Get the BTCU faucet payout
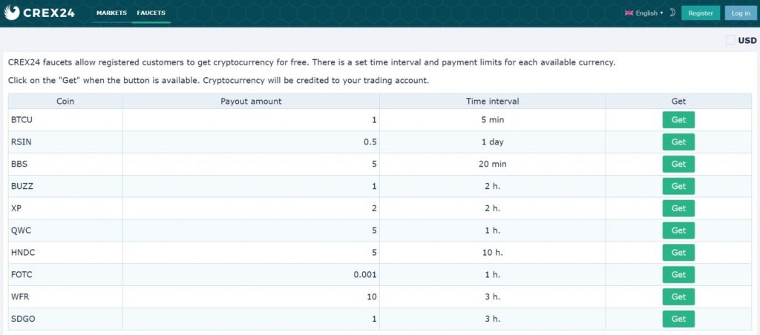This screenshot has height=335, width=760. (678, 119)
